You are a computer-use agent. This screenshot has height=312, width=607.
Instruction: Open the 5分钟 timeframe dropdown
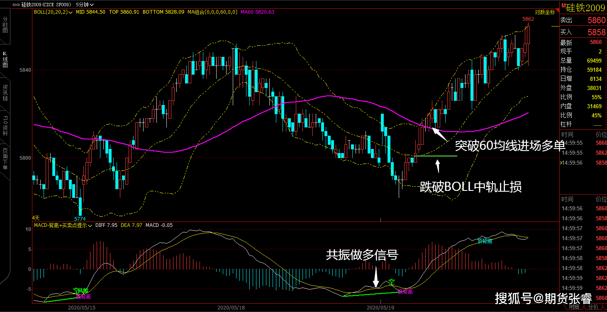(85, 4)
